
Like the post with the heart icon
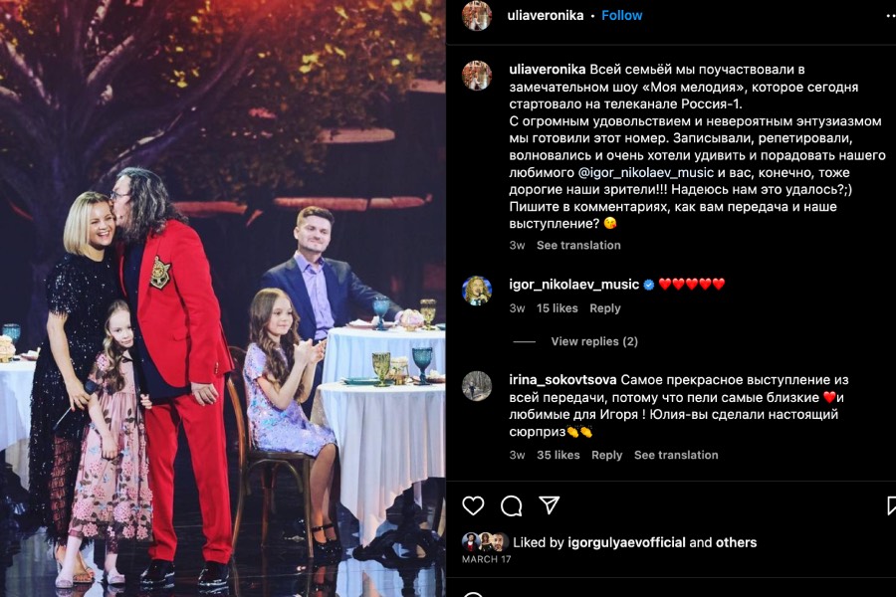(x=473, y=505)
